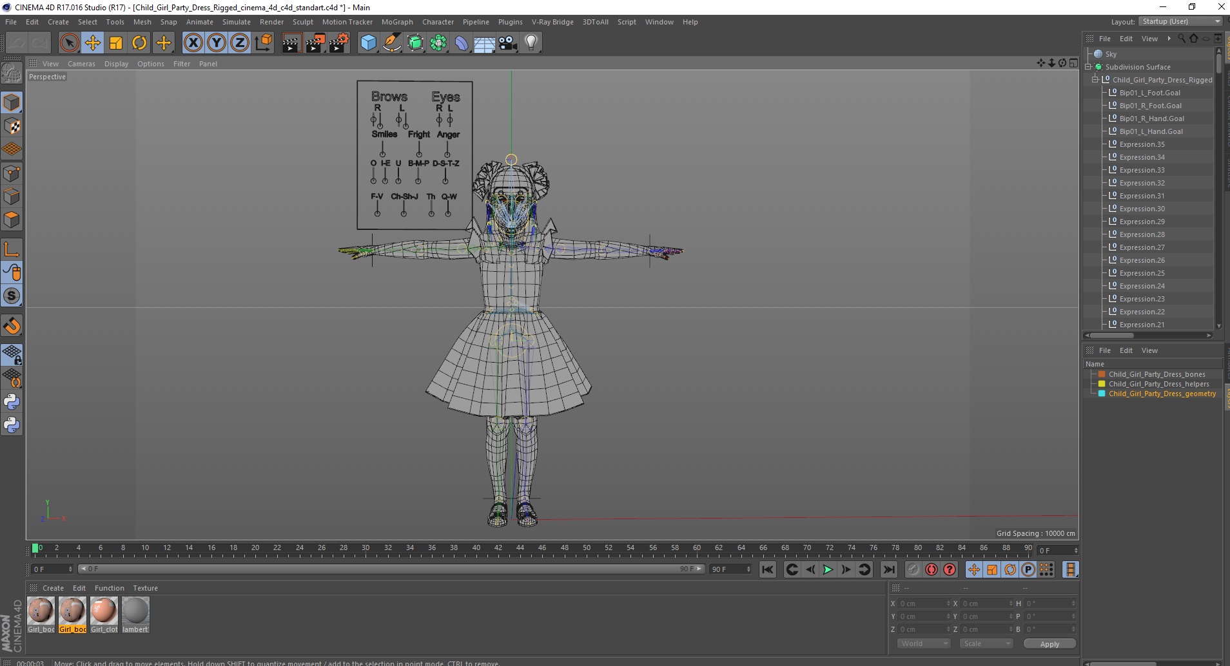The width and height of the screenshot is (1230, 666).
Task: Click the magnet Workplane icon
Action: [x=12, y=326]
